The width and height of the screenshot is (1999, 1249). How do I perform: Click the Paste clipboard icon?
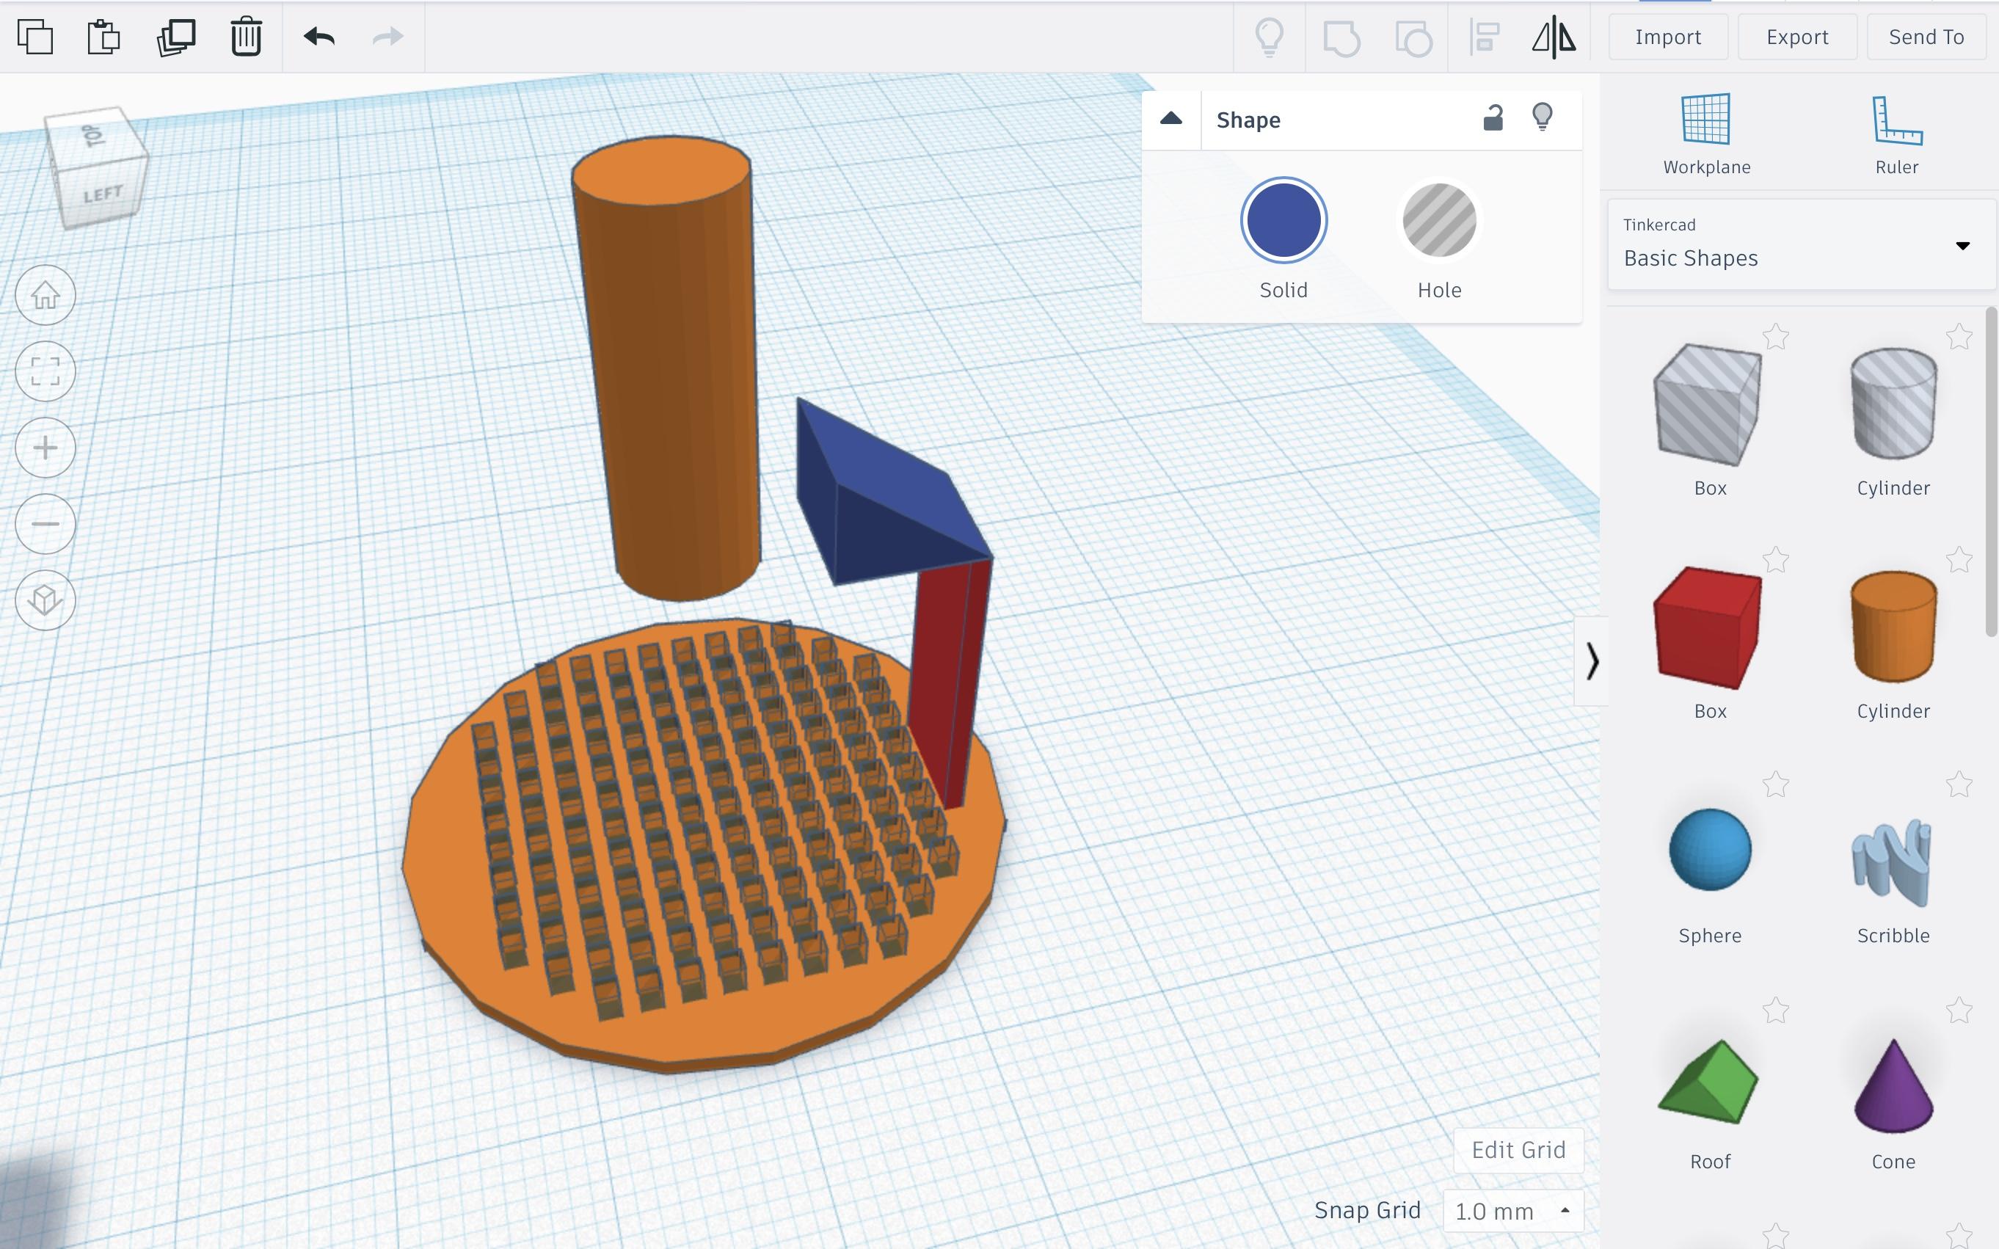(x=103, y=37)
